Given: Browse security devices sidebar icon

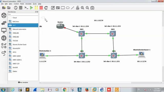Looking at the screenshot, I should pos(4,38).
